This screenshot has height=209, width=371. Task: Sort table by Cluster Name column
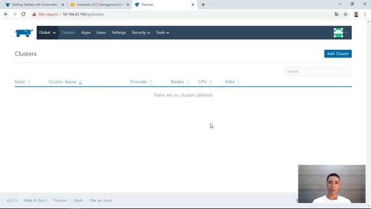65,82
